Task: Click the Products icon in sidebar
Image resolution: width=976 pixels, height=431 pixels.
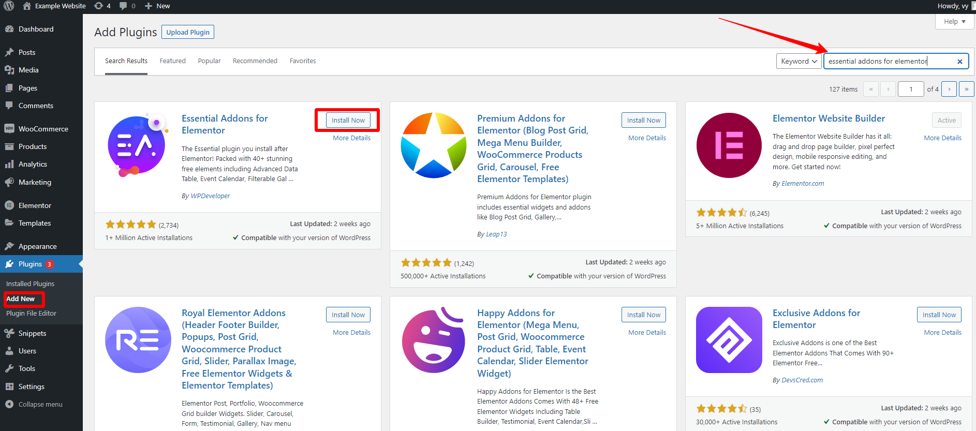Action: (x=9, y=146)
